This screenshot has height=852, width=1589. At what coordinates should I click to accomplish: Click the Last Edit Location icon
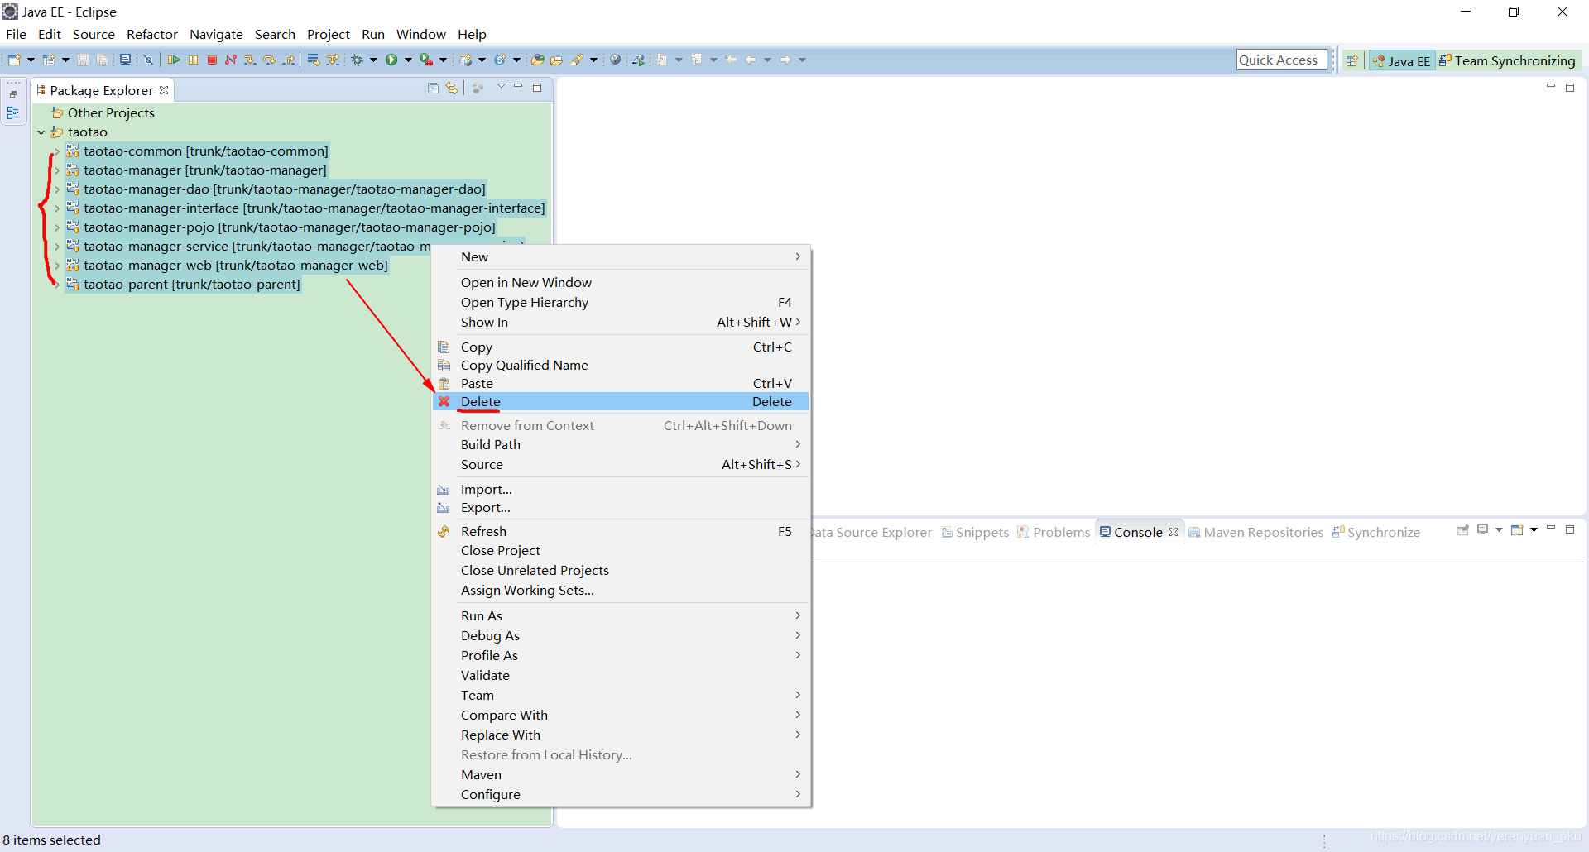[731, 60]
